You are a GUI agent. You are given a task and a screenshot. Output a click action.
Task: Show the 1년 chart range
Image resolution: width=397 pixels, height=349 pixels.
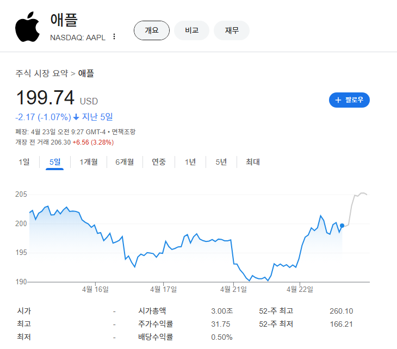(190, 162)
